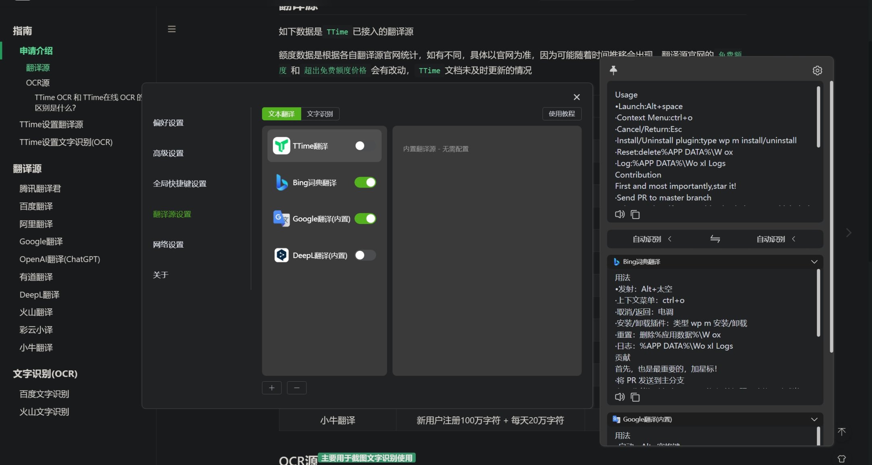Play audio of the source Usage text
Image resolution: width=872 pixels, height=465 pixels.
(619, 214)
